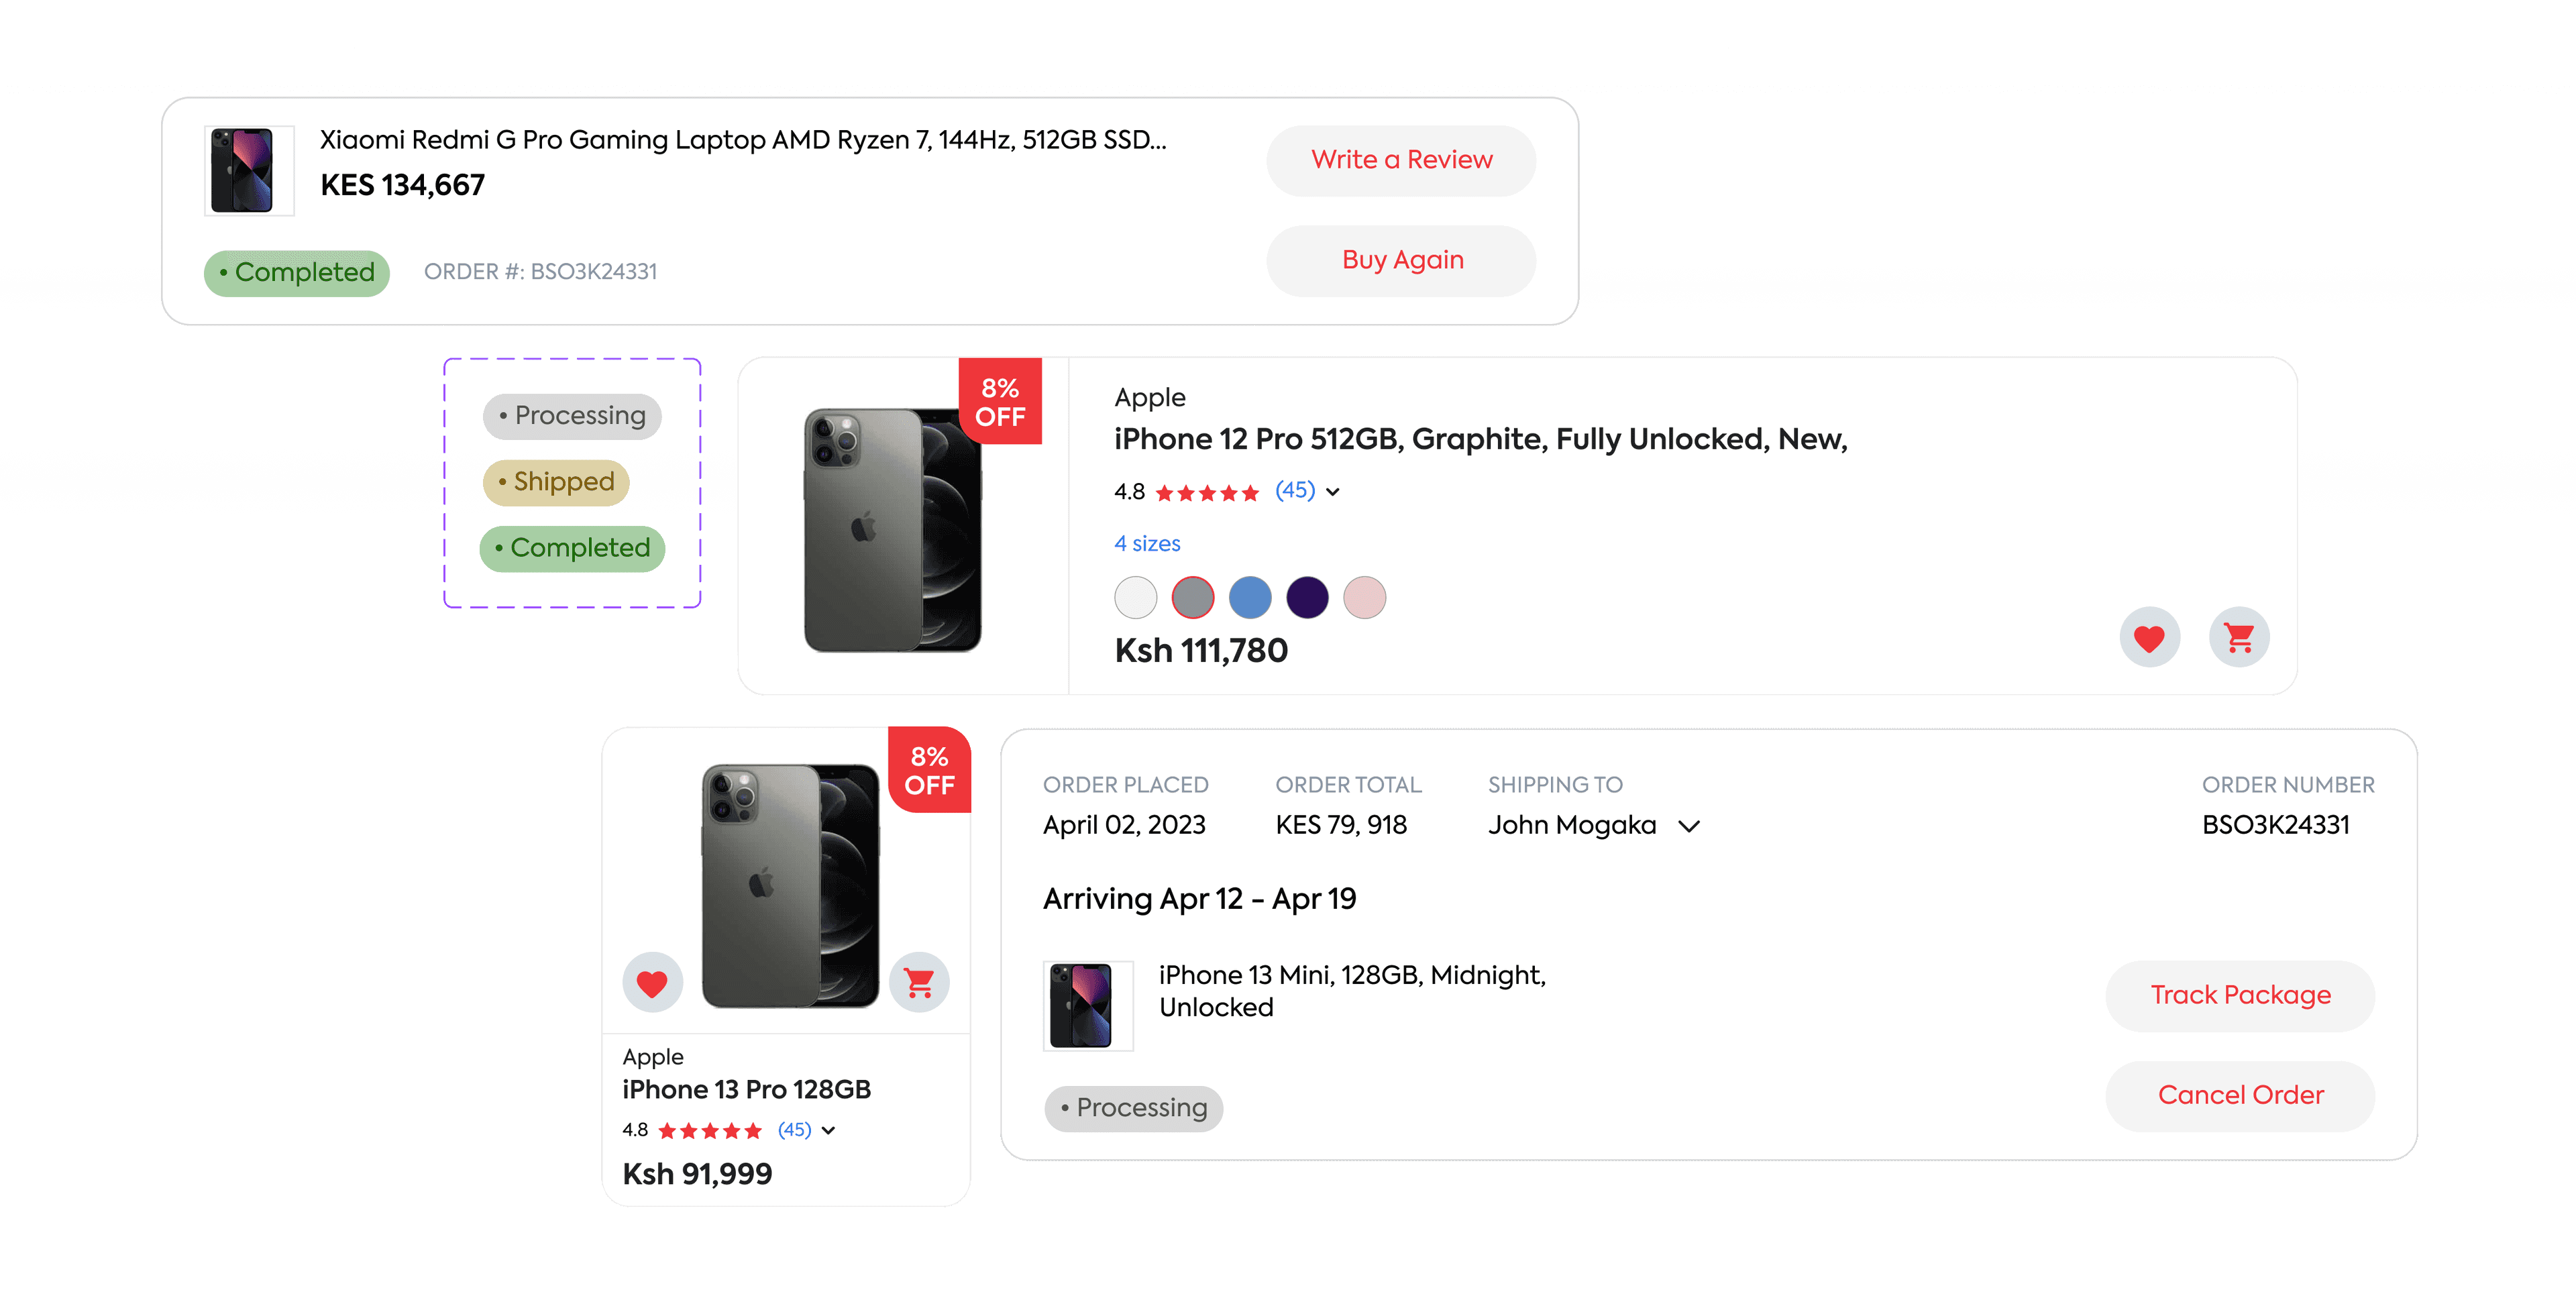Image resolution: width=2576 pixels, height=1306 pixels.
Task: Open the 4 sizes link
Action: click(x=1147, y=544)
